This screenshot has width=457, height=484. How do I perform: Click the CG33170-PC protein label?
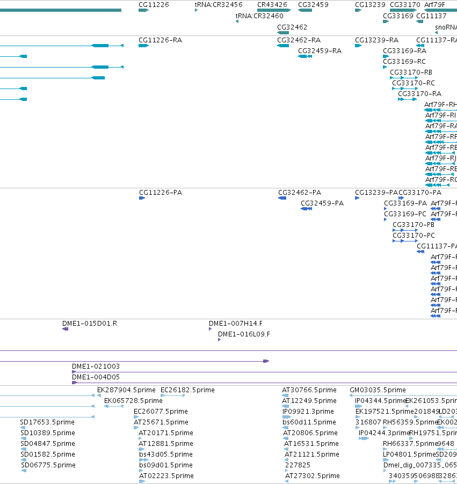(414, 235)
